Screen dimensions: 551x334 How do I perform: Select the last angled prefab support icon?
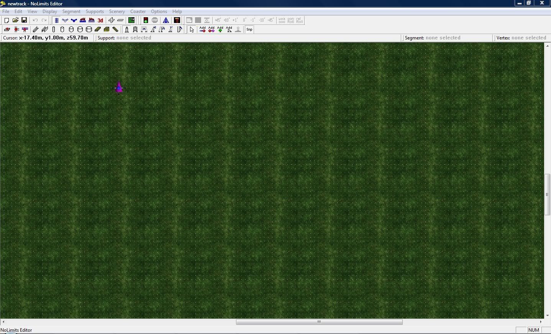(179, 29)
